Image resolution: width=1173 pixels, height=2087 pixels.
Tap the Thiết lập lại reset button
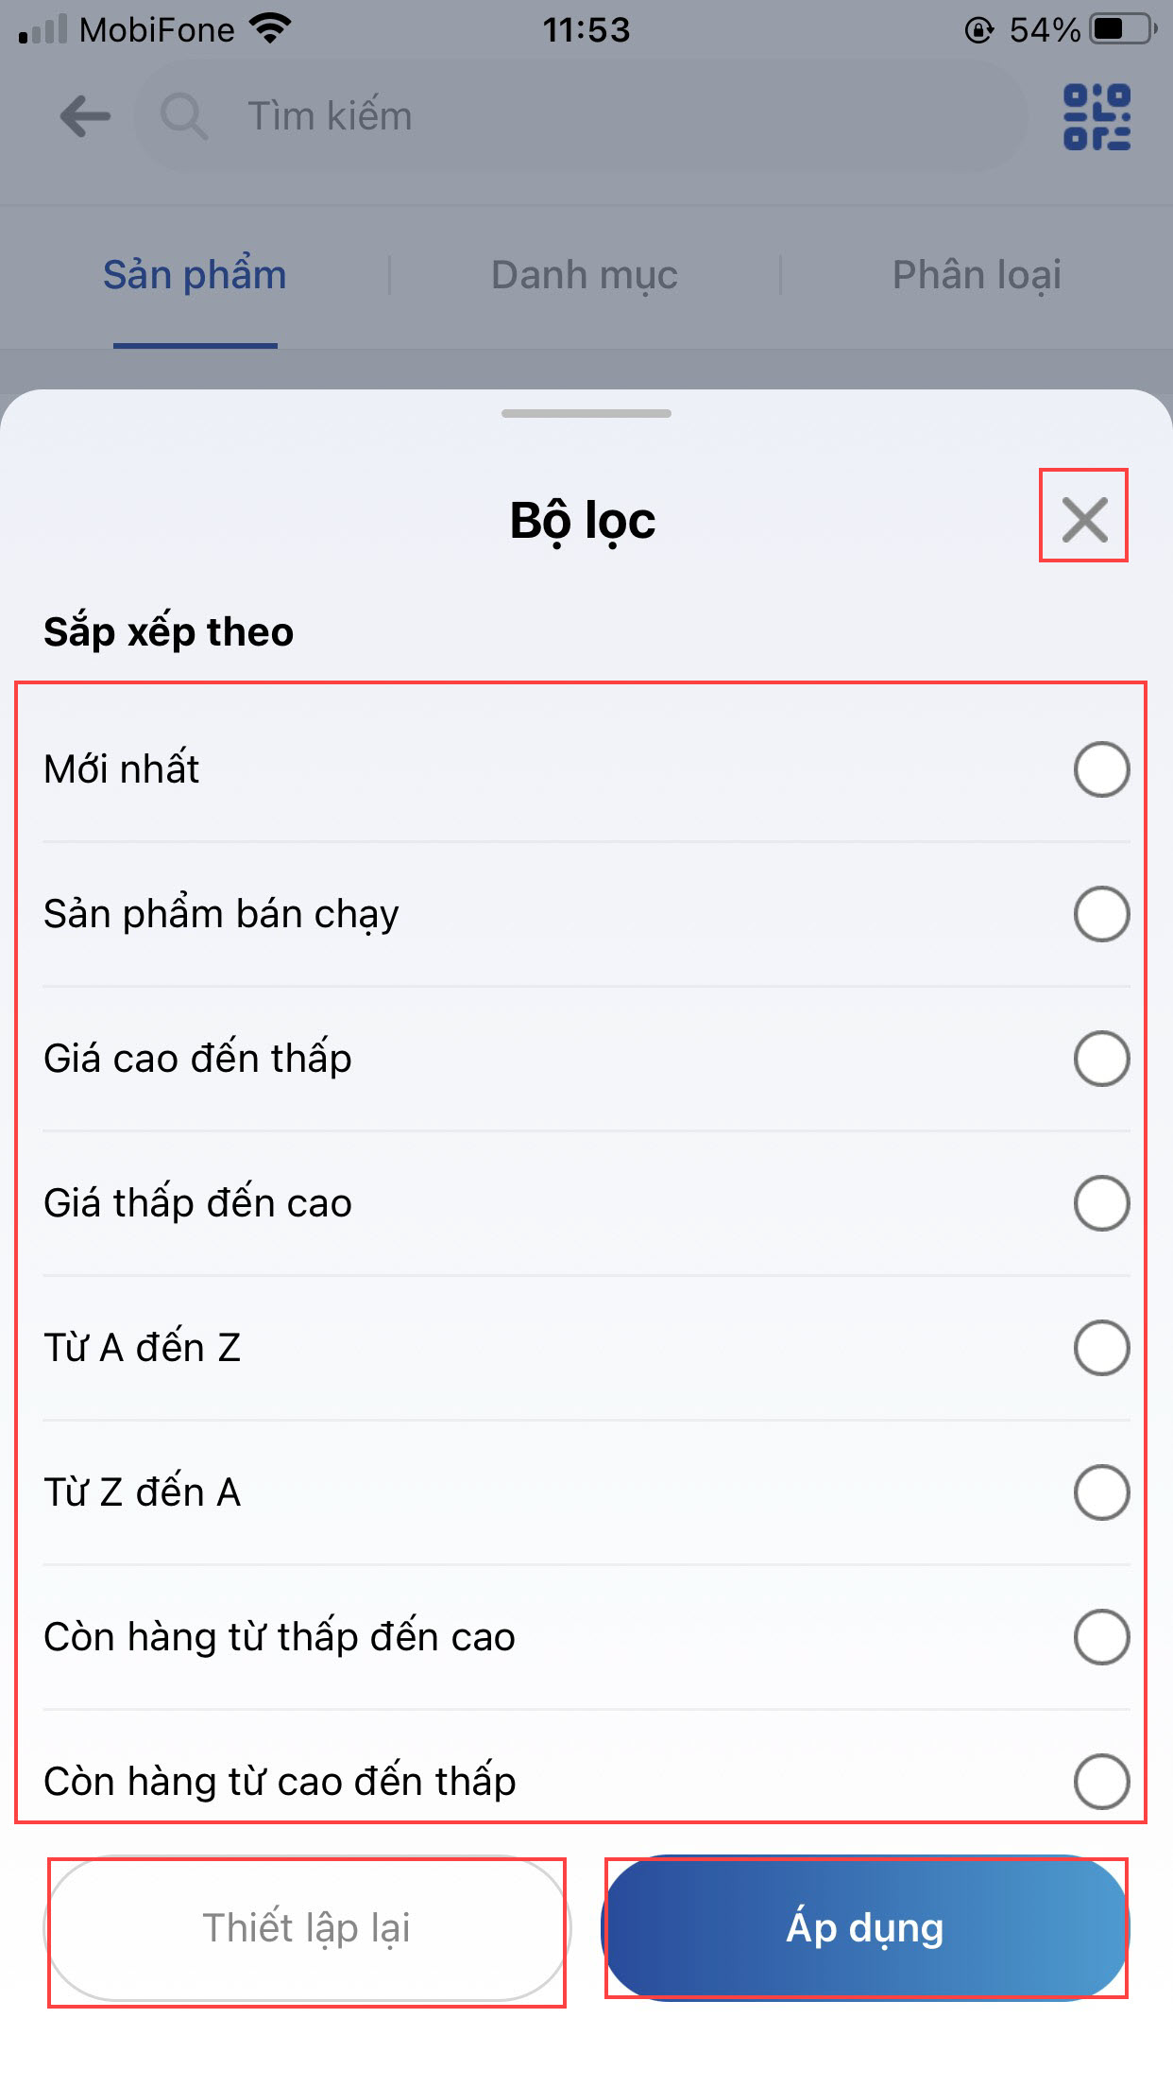[307, 1928]
